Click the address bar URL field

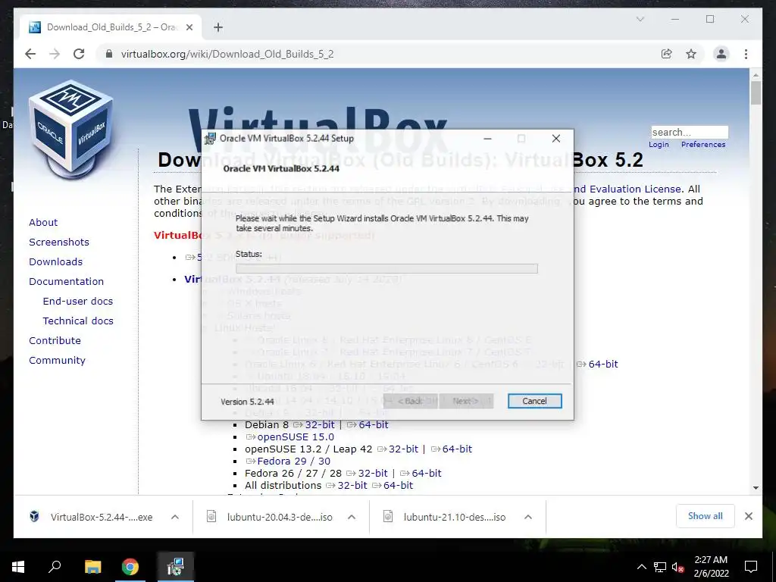(x=227, y=54)
